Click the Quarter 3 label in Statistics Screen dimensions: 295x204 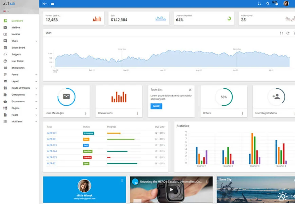pos(255,166)
